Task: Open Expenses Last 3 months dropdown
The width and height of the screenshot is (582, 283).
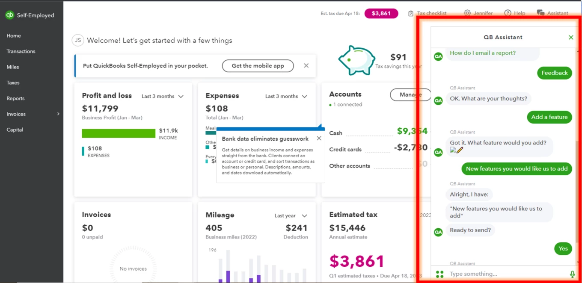Action: point(286,96)
